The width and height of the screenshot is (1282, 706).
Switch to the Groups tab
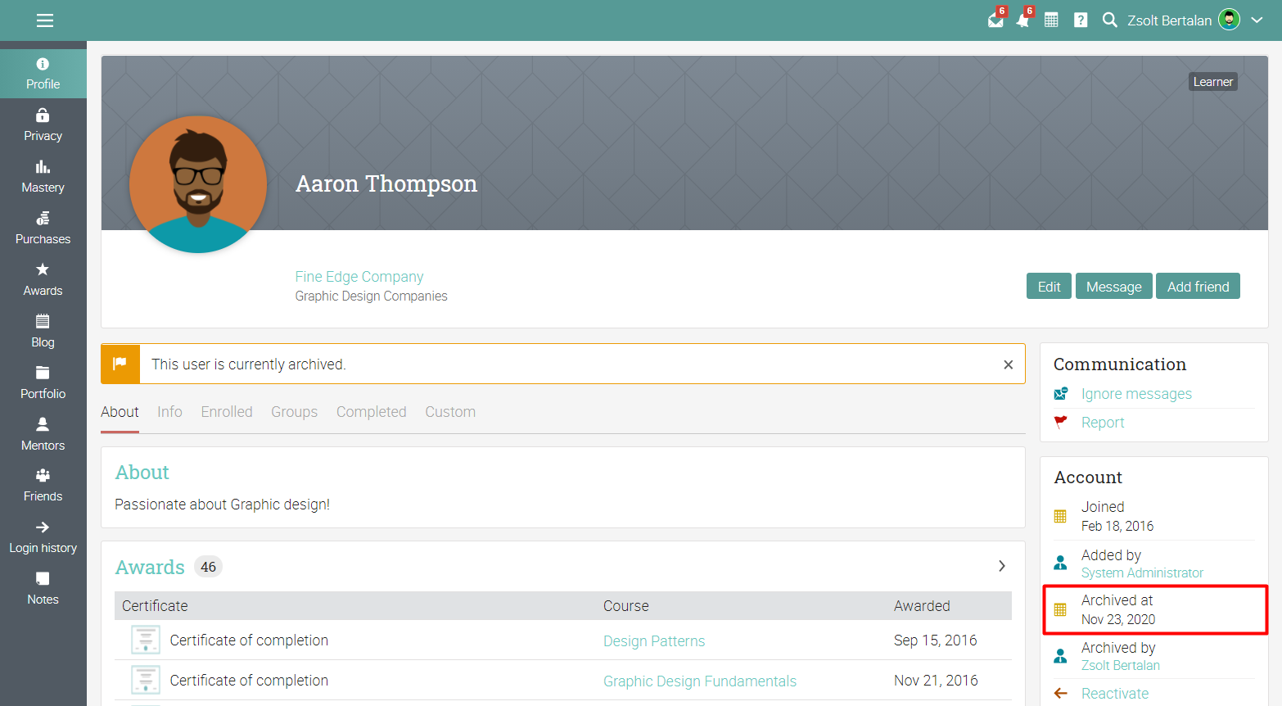click(294, 412)
